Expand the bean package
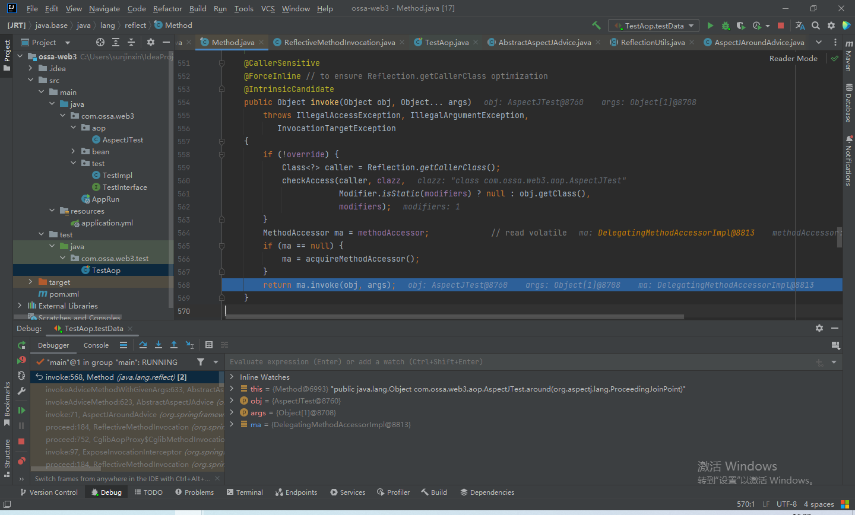The height and width of the screenshot is (515, 855). (74, 151)
